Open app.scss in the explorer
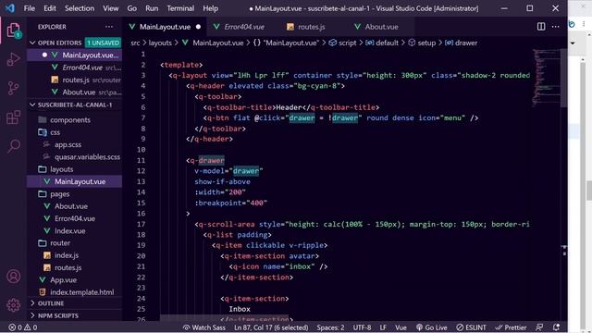592x333 pixels. [x=68, y=144]
